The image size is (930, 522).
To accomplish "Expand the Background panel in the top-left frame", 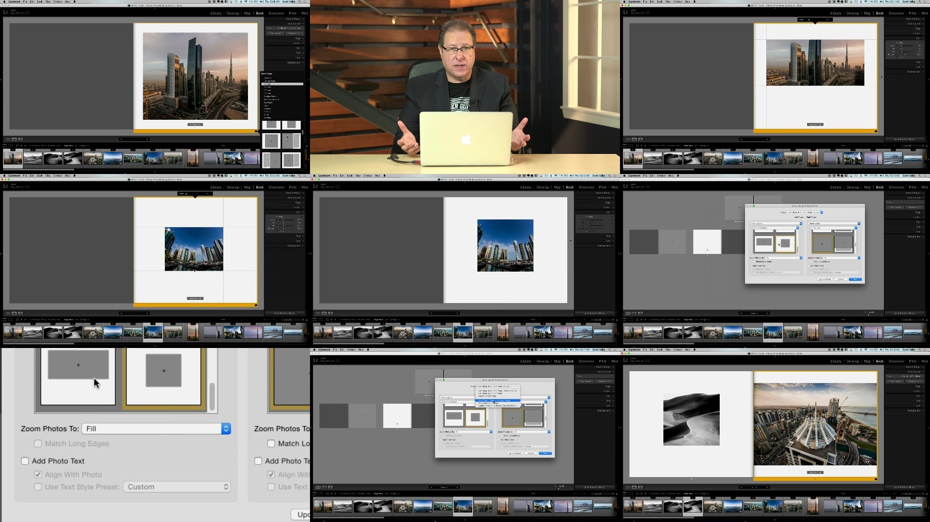I will pyautogui.click(x=295, y=62).
